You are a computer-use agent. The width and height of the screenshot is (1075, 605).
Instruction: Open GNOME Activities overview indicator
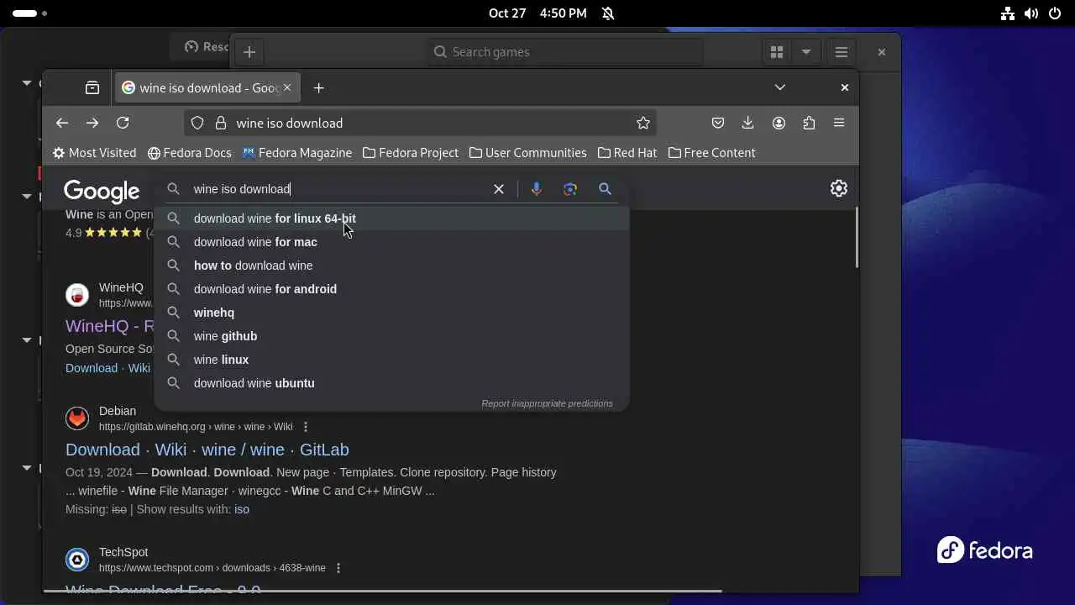click(29, 13)
